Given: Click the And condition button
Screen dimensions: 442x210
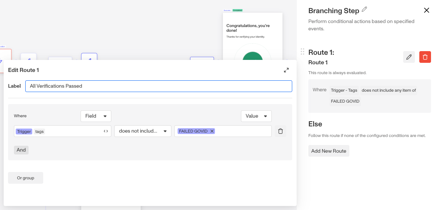Looking at the screenshot, I should coord(21,150).
